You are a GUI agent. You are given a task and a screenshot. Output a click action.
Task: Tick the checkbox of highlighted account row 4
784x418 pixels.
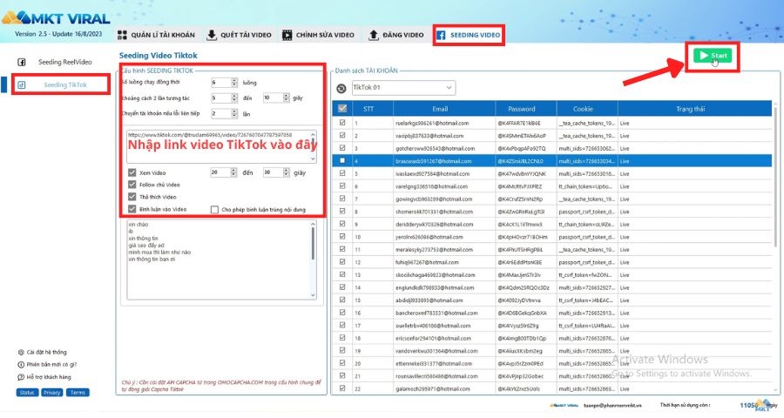(x=342, y=161)
